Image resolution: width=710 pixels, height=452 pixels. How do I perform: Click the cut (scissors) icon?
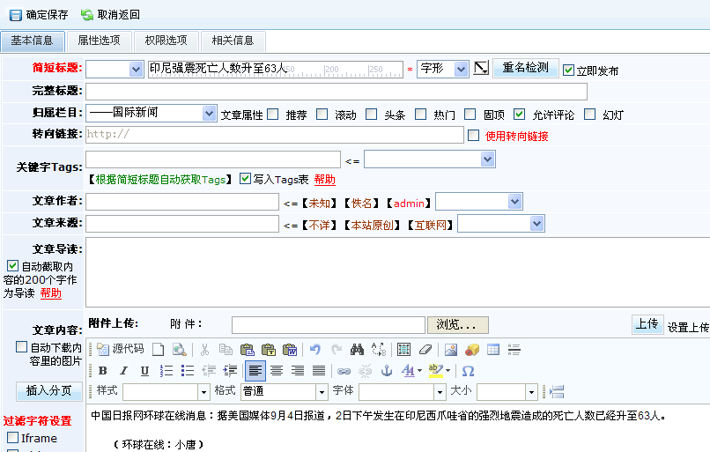click(204, 349)
